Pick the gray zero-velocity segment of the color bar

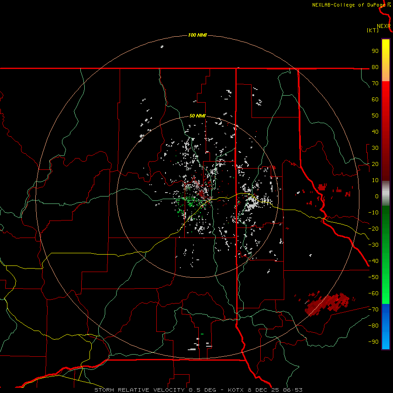tap(386, 193)
